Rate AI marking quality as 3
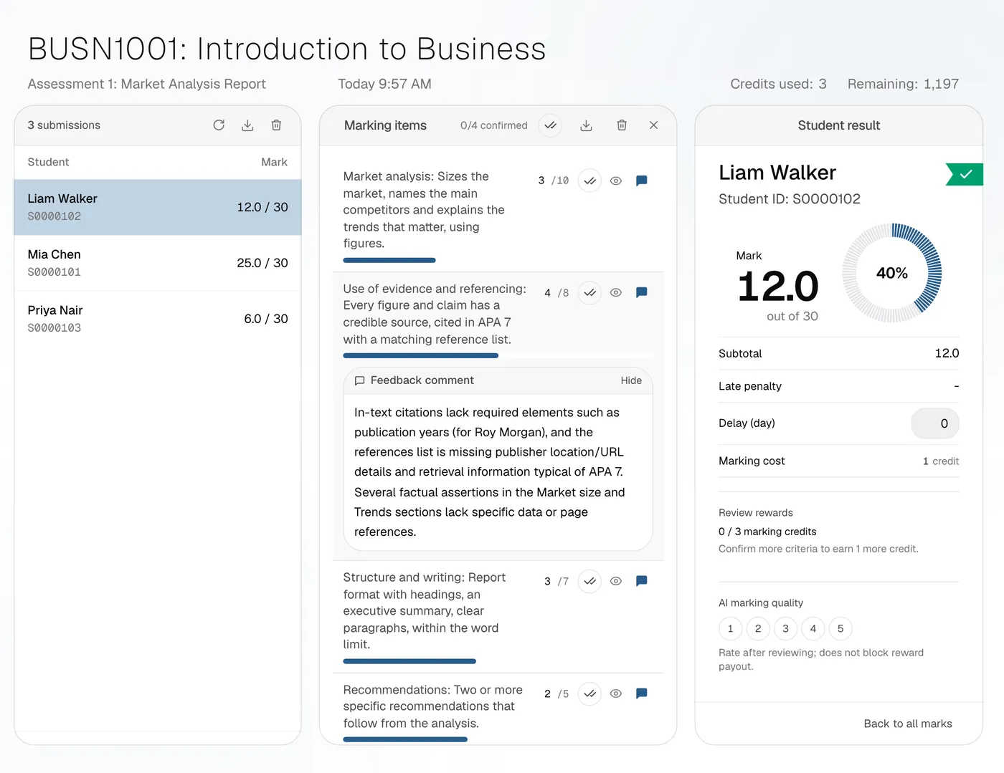This screenshot has height=773, width=1004. [785, 628]
